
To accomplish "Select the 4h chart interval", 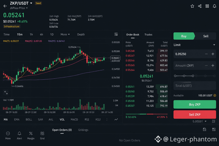I will tap(42, 34).
